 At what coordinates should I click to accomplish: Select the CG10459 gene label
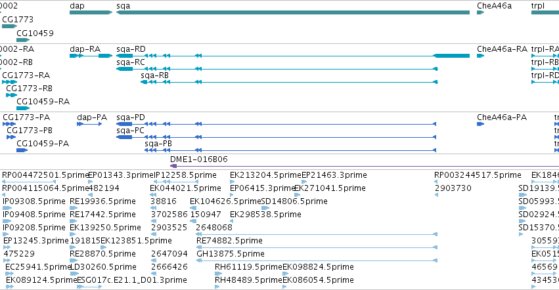pos(35,33)
